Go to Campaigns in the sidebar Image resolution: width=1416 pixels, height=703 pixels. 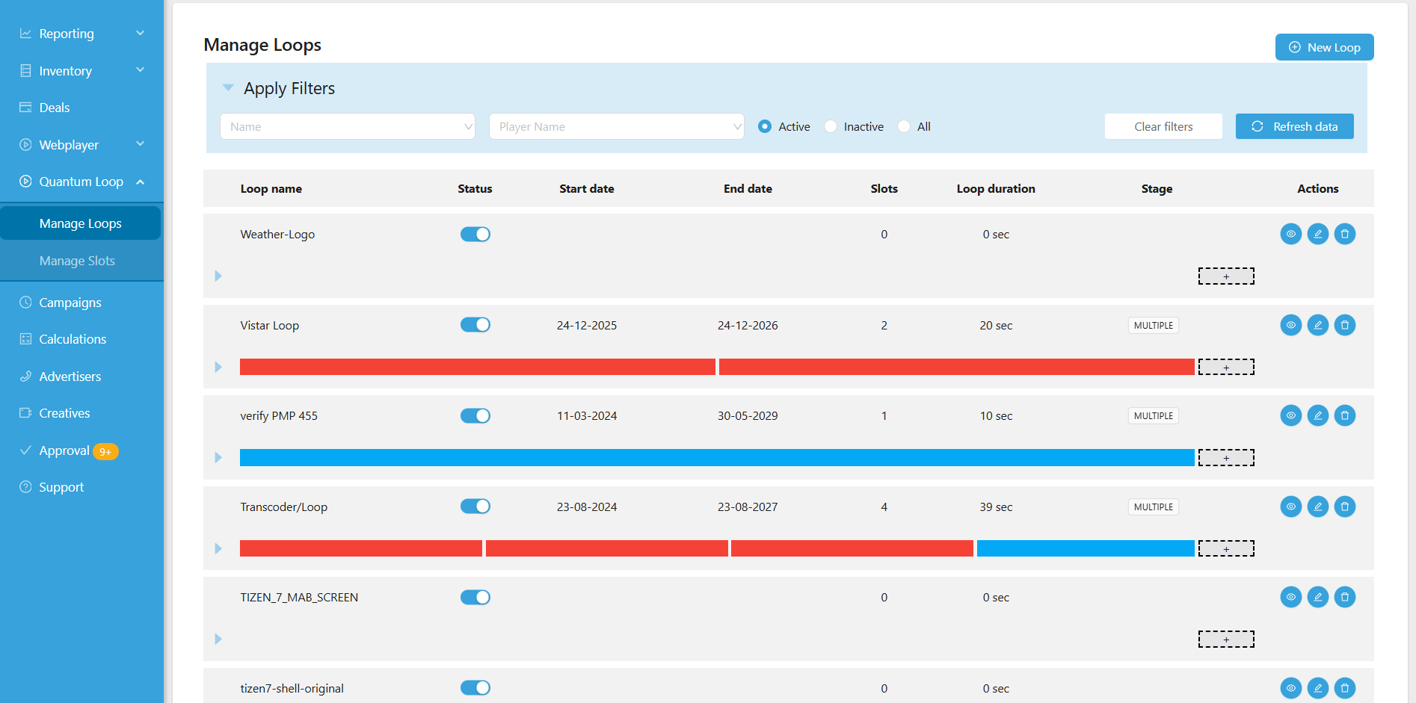point(70,303)
